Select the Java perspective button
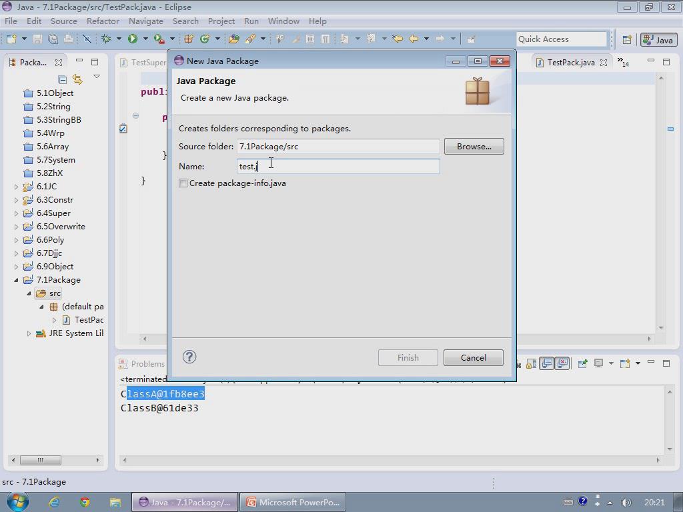The width and height of the screenshot is (683, 512). (x=658, y=39)
